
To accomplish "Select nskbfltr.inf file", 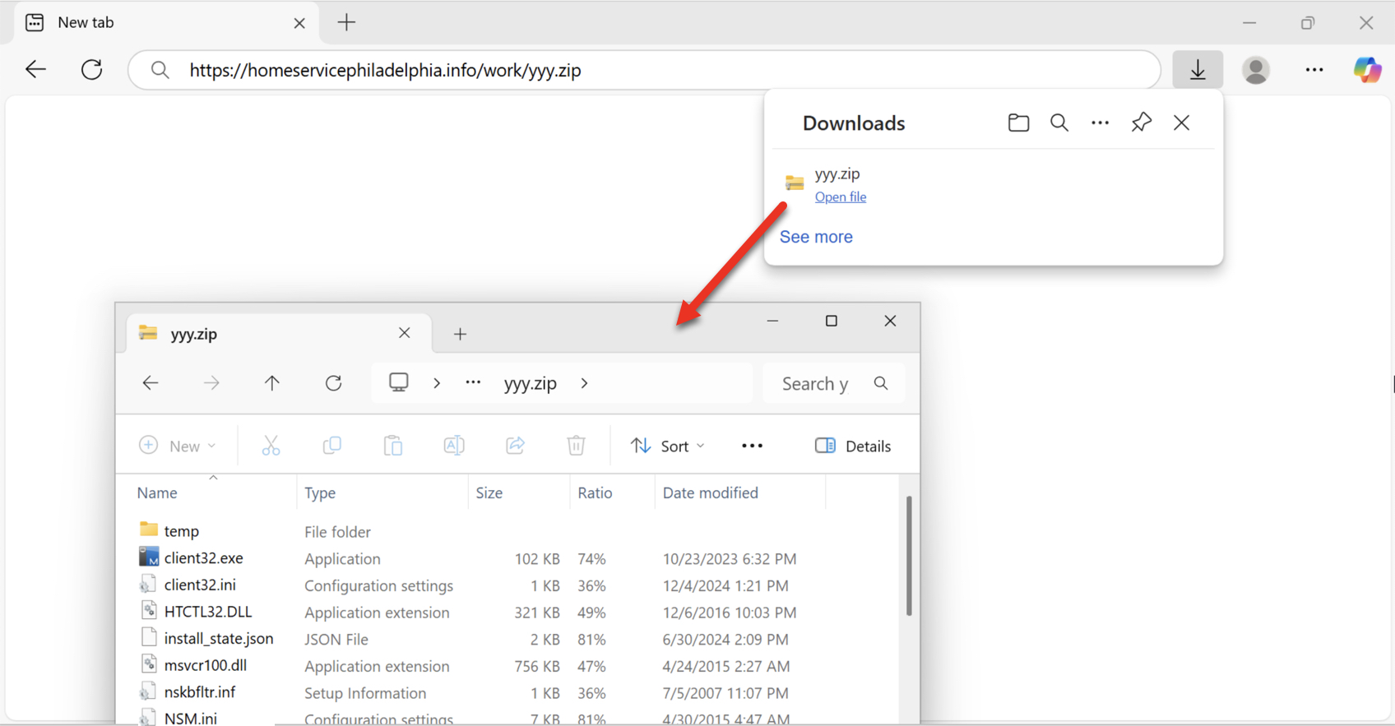I will click(199, 692).
